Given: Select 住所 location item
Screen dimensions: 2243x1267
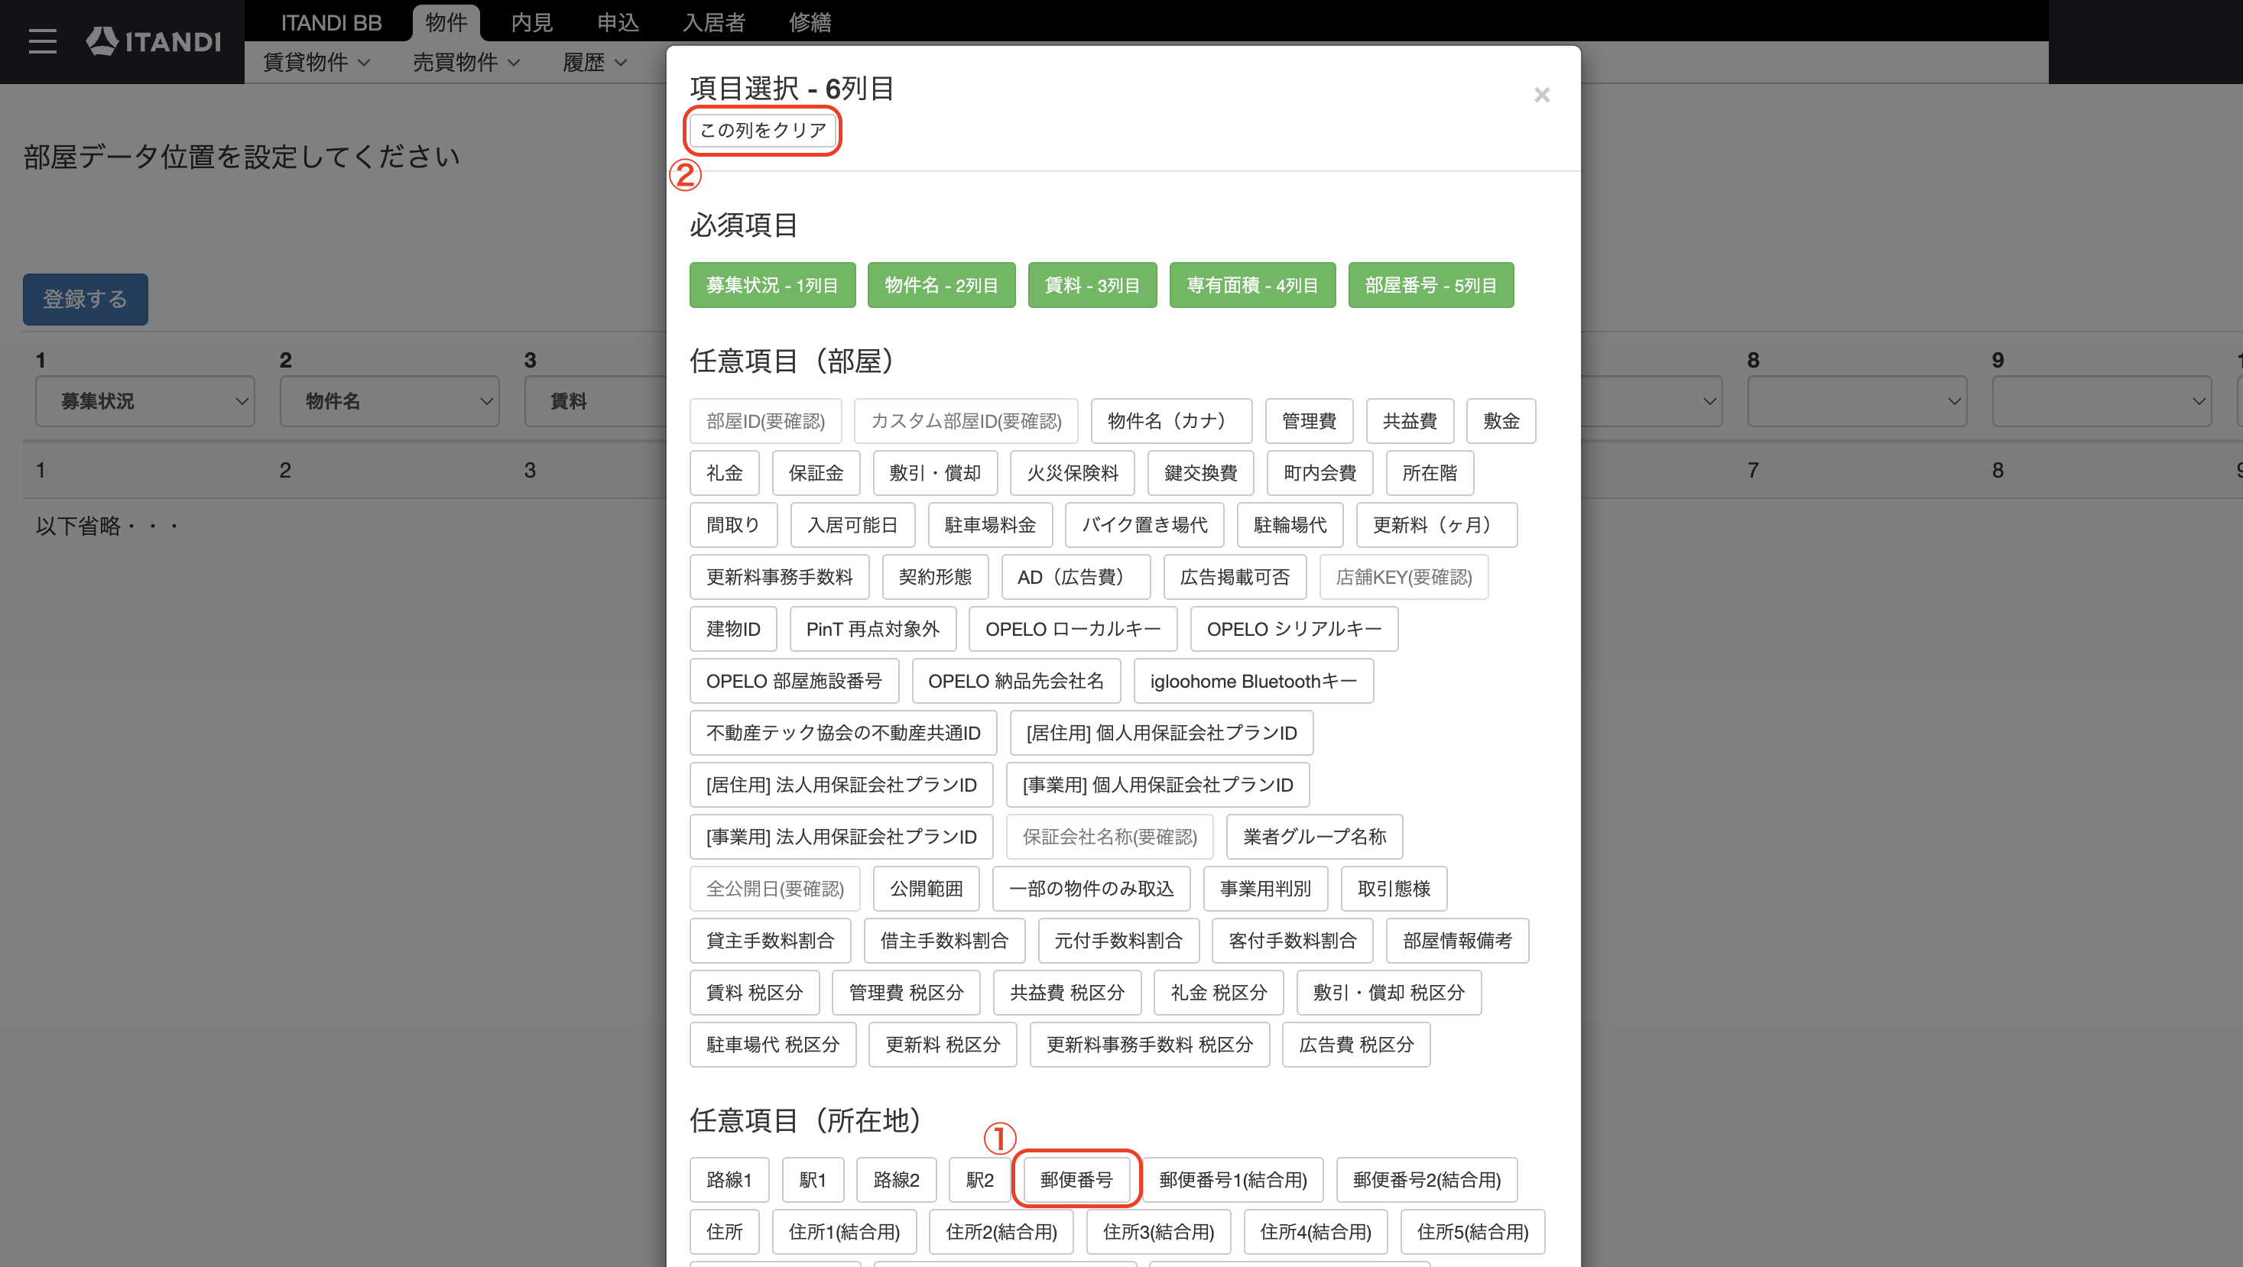Looking at the screenshot, I should [x=725, y=1231].
